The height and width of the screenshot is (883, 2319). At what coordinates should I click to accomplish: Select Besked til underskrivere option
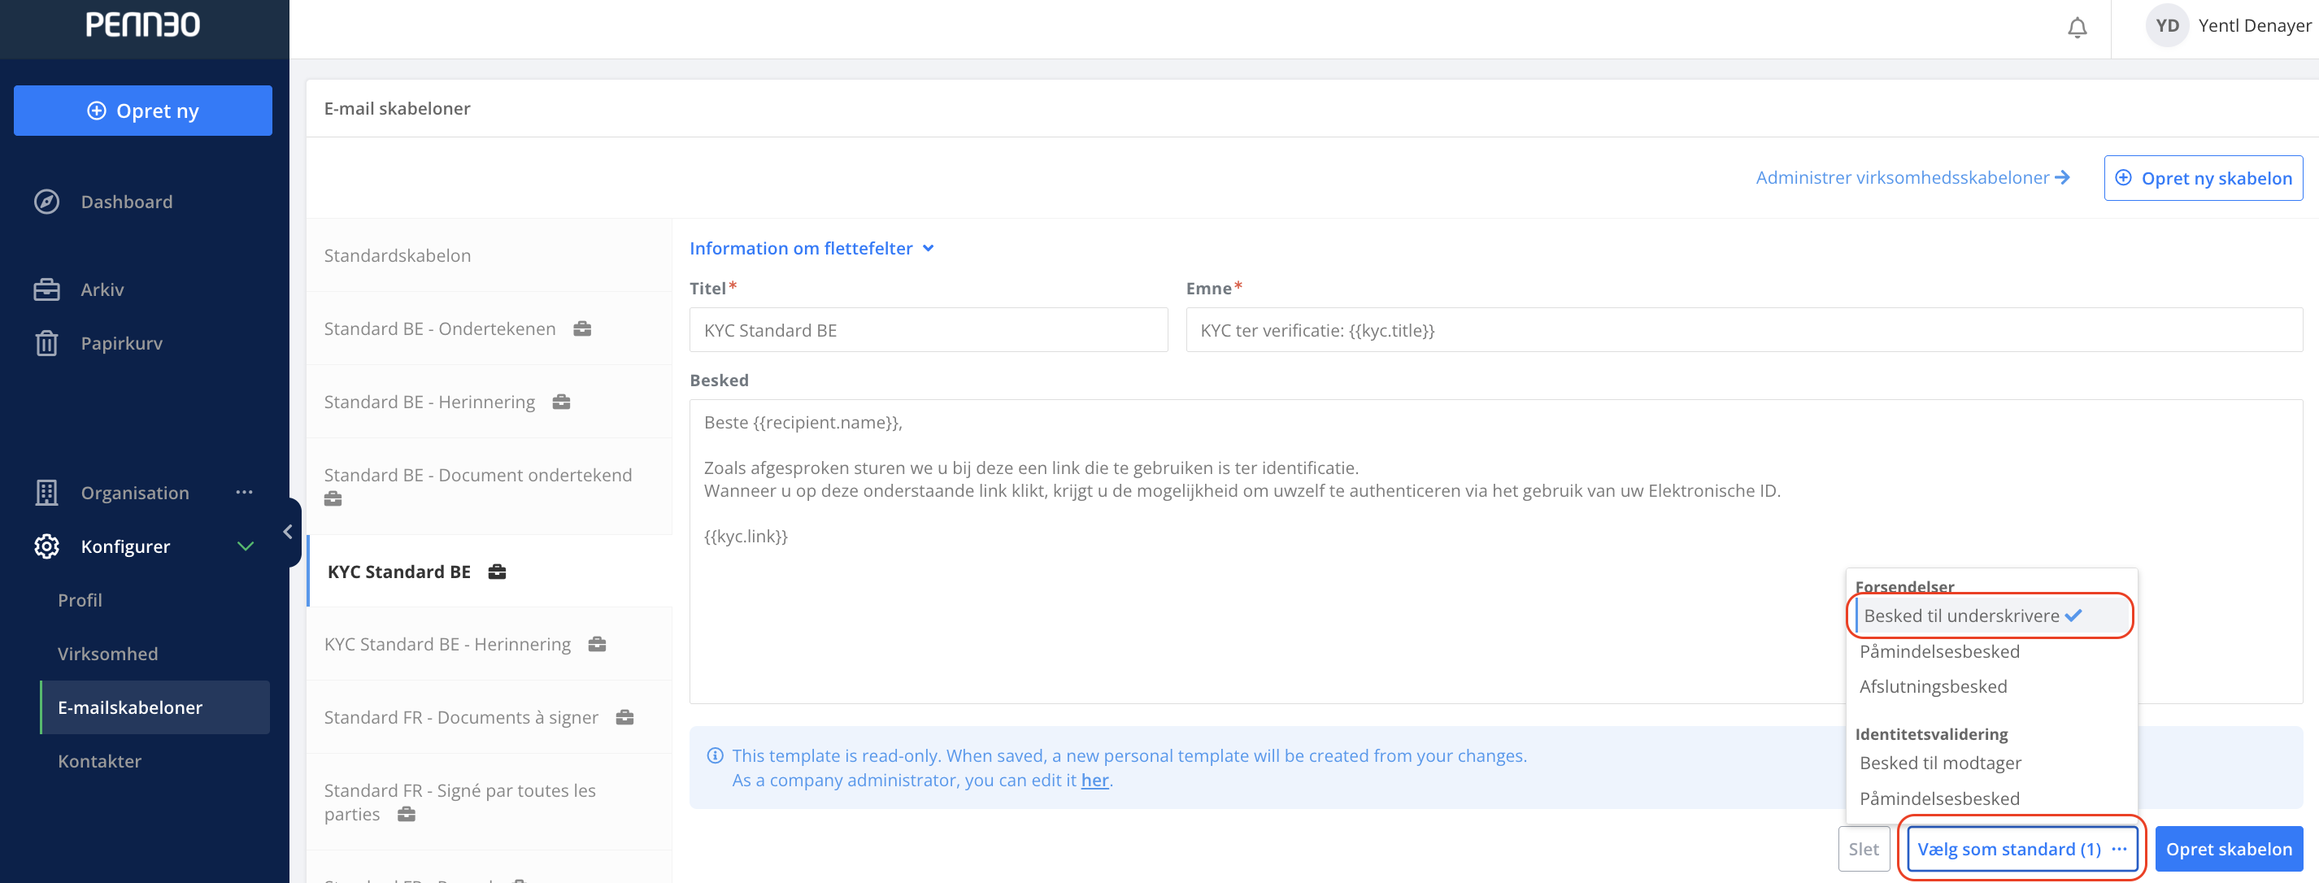click(x=1991, y=615)
